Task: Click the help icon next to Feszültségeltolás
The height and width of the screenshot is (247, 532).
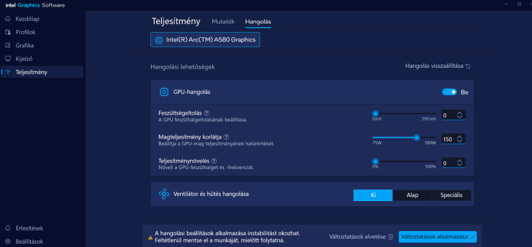Action: pyautogui.click(x=207, y=113)
